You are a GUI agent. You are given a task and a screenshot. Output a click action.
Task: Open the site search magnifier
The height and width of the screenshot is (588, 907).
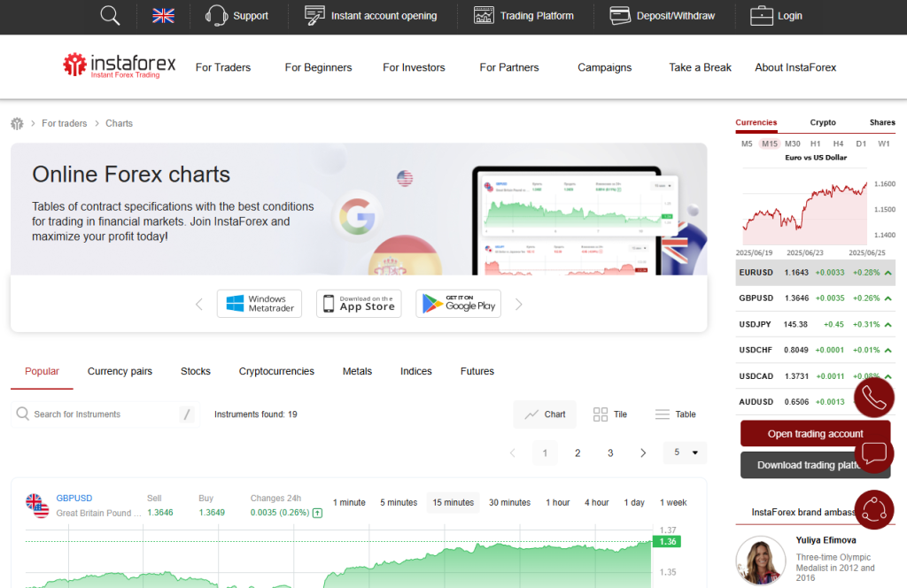pyautogui.click(x=109, y=15)
